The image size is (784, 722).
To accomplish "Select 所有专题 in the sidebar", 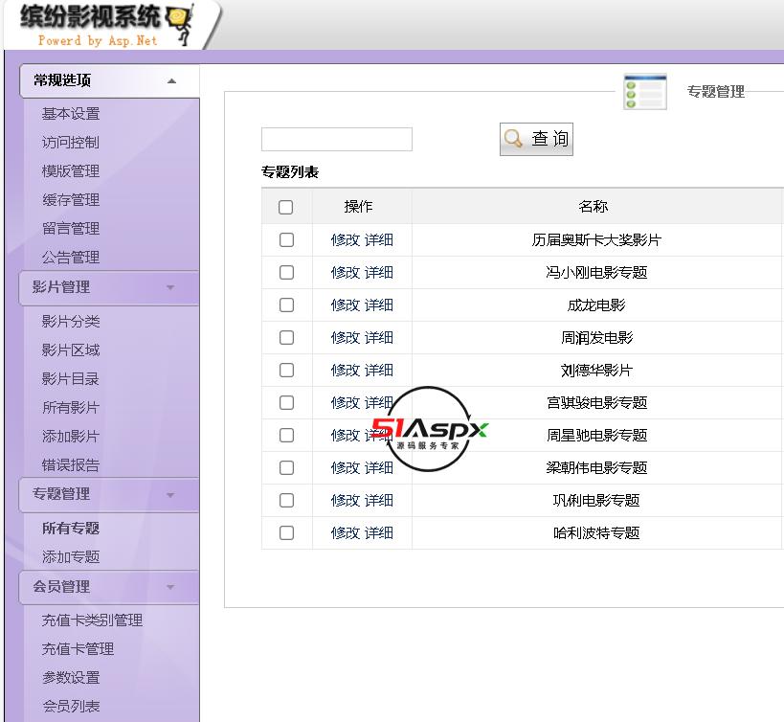I will [x=71, y=528].
